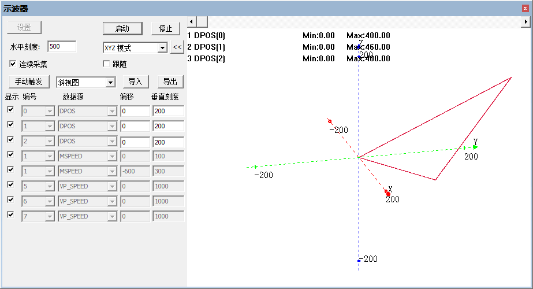Click the Y axis label in the plot
The width and height of the screenshot is (533, 289).
point(476,142)
